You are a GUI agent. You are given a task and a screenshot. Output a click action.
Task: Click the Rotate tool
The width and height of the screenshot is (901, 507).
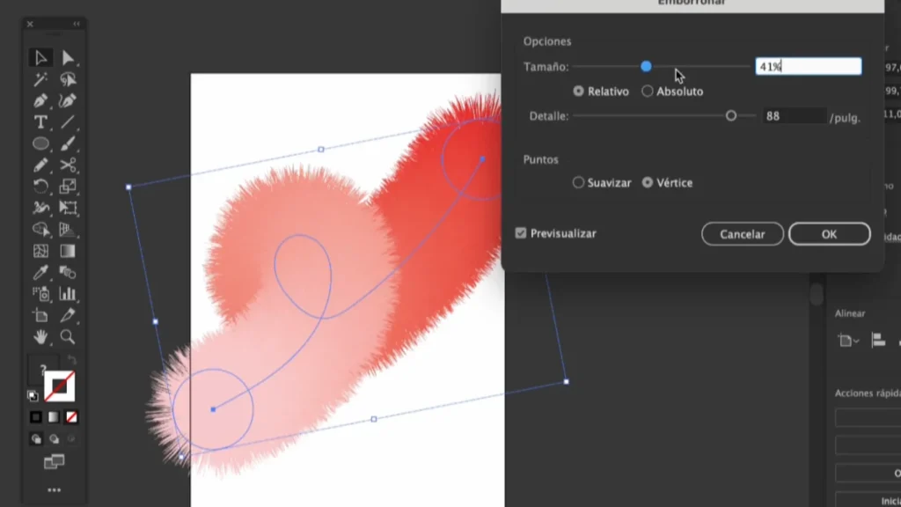pos(40,187)
